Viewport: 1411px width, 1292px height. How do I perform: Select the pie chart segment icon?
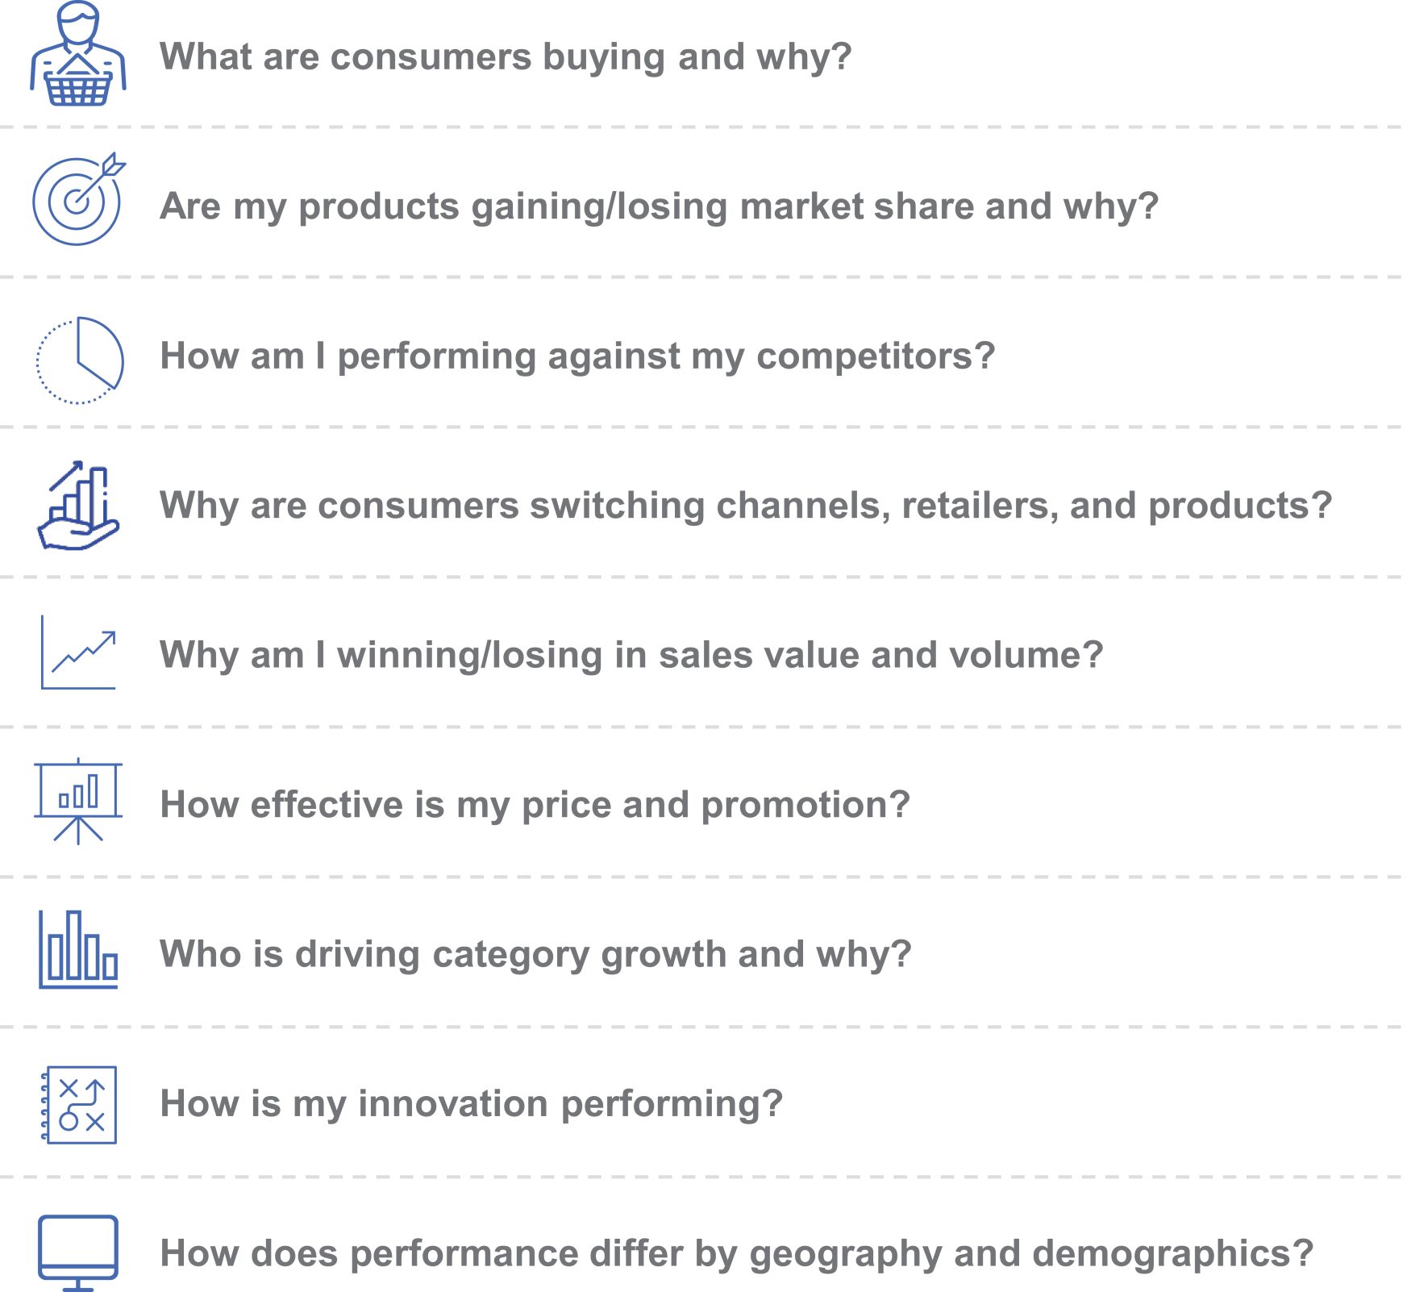click(x=80, y=360)
